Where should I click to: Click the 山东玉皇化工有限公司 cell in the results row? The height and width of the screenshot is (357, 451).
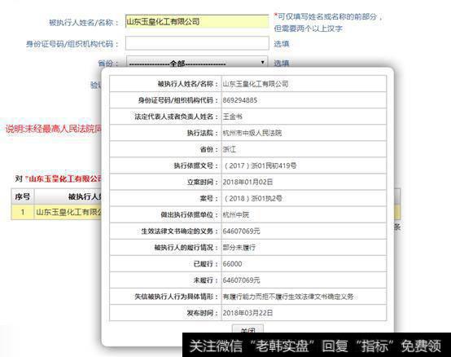[68, 212]
